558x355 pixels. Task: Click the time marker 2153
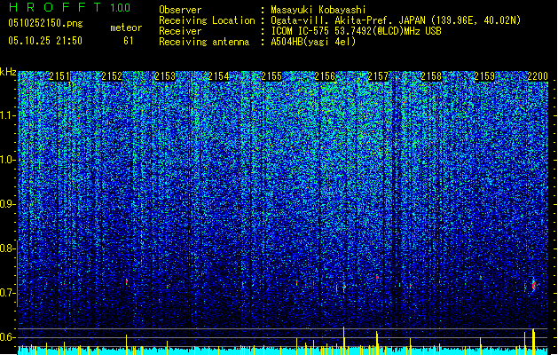pyautogui.click(x=166, y=76)
